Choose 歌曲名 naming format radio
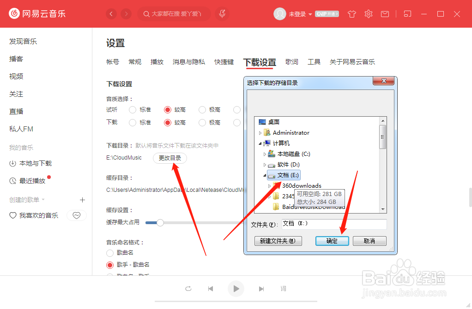472x309 pixels. 110,253
